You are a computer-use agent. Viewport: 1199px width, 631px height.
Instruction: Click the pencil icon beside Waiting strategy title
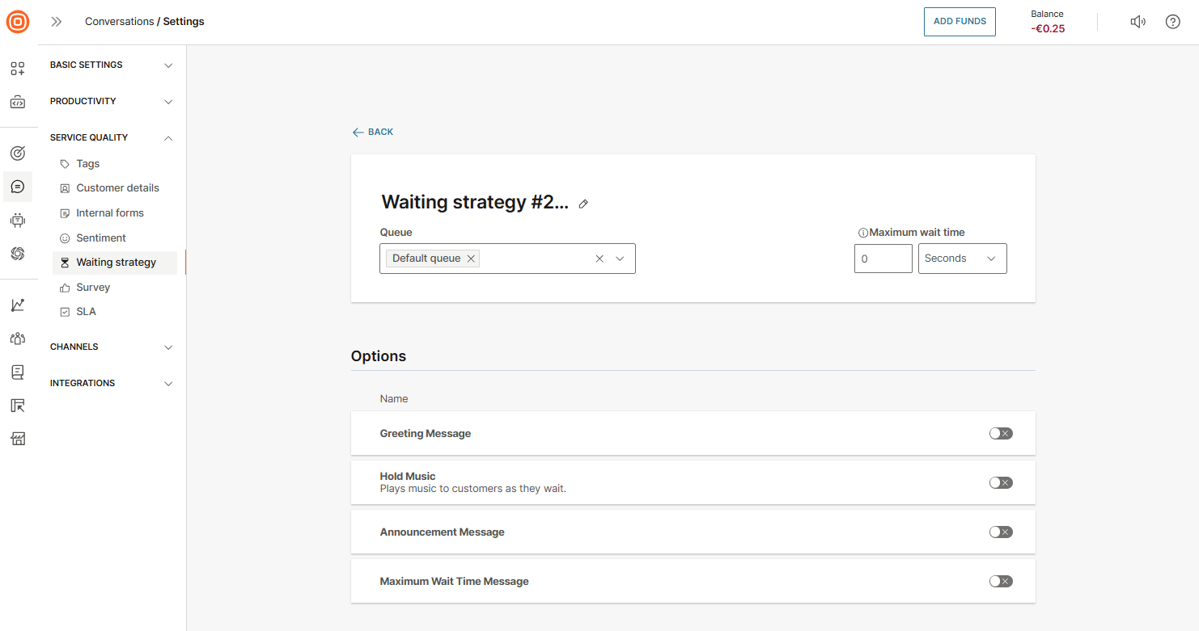pos(583,204)
